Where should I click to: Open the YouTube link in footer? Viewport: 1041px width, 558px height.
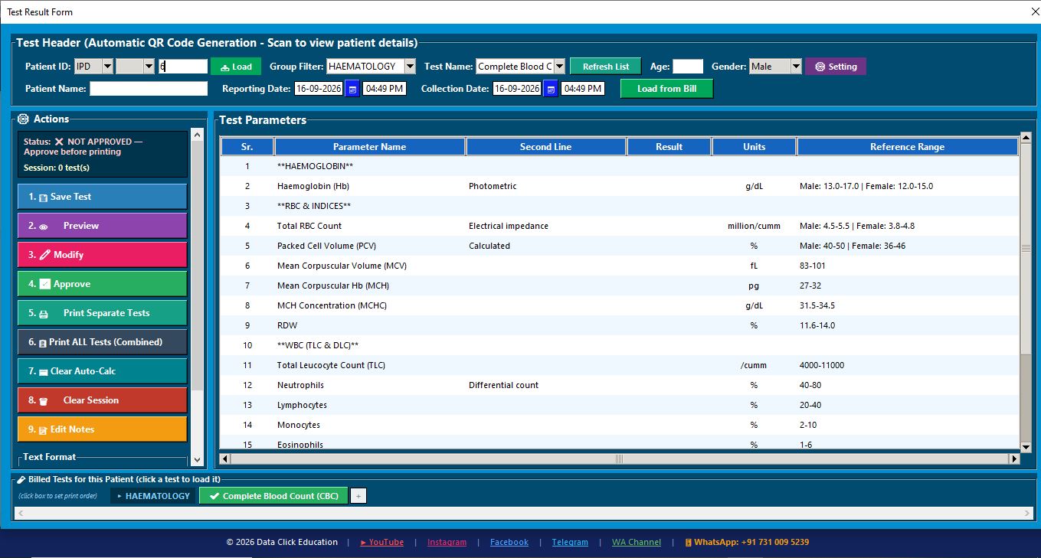[x=382, y=542]
